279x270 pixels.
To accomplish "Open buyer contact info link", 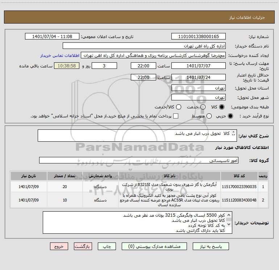I will 60,55.
